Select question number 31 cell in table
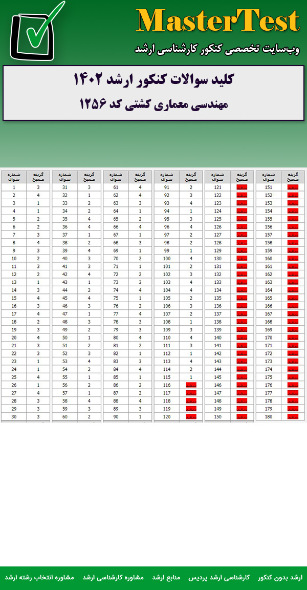This screenshot has width=307, height=590. tap(65, 187)
